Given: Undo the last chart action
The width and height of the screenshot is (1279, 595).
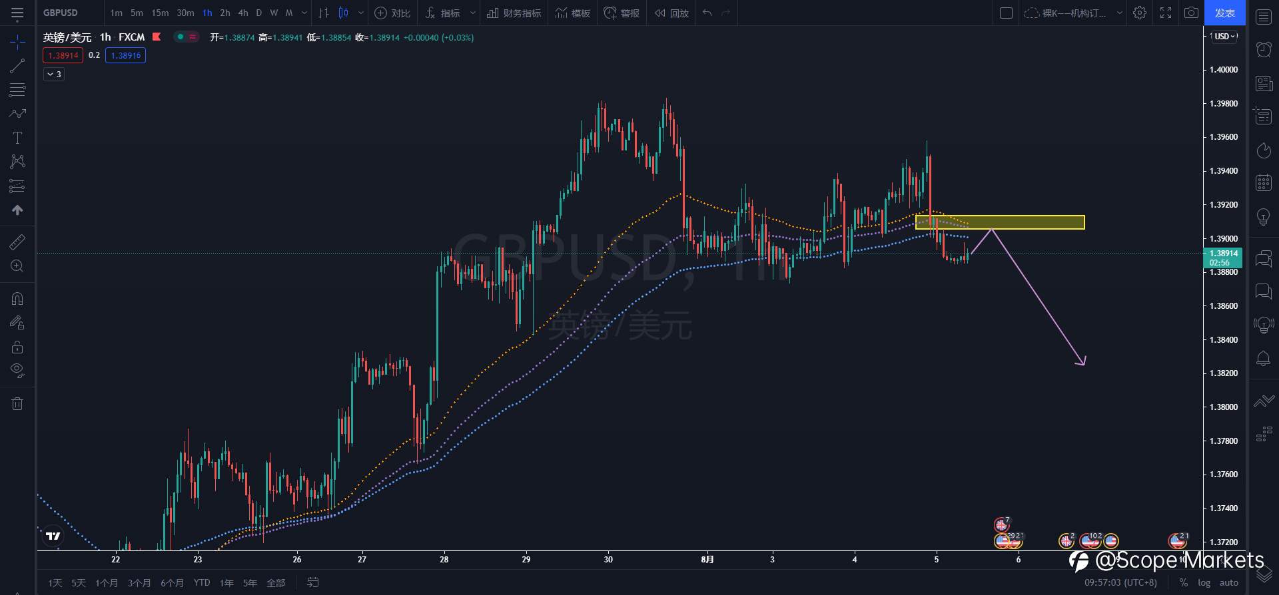Looking at the screenshot, I should coord(707,13).
